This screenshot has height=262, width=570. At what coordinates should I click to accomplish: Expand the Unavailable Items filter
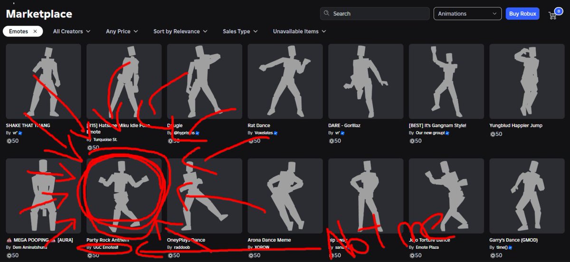[x=299, y=31]
